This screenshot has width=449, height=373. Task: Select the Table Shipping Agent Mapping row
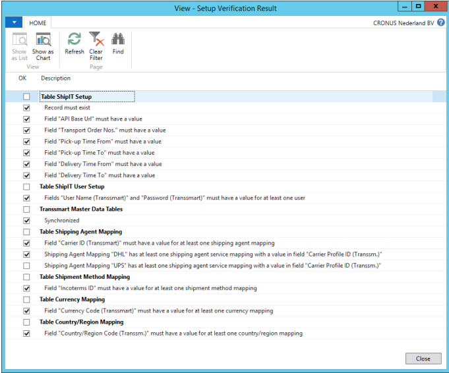[80, 232]
